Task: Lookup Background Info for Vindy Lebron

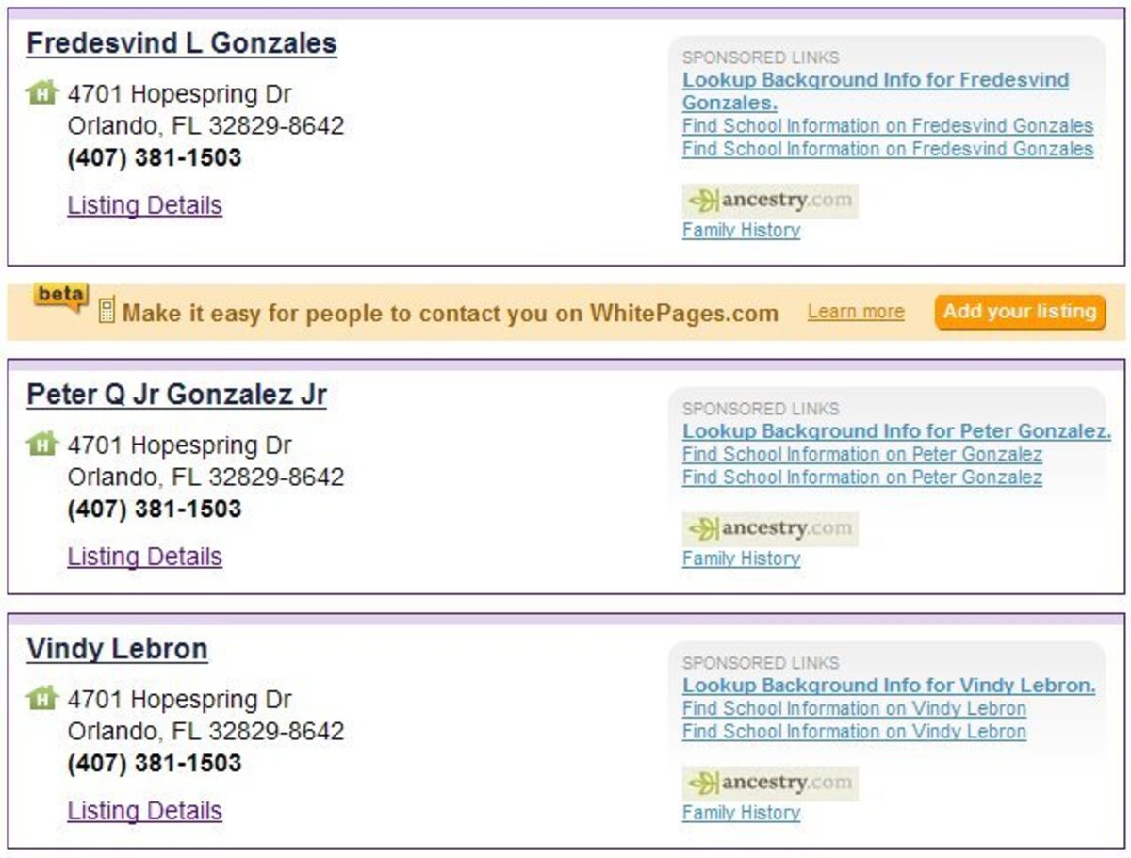Action: (x=888, y=686)
